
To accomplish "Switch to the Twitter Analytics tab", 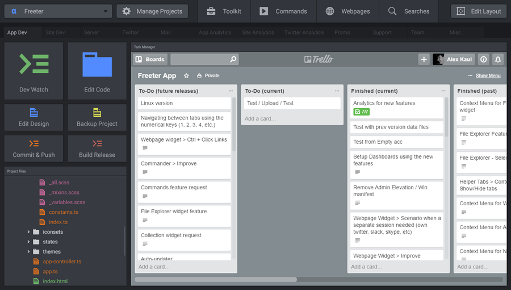I will click(x=304, y=32).
